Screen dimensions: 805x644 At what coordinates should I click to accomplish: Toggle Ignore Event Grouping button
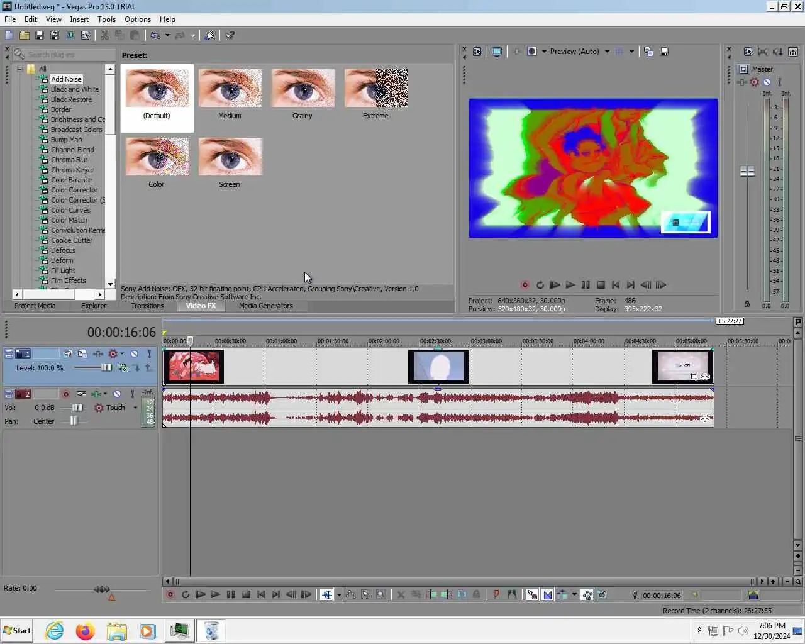click(x=602, y=594)
